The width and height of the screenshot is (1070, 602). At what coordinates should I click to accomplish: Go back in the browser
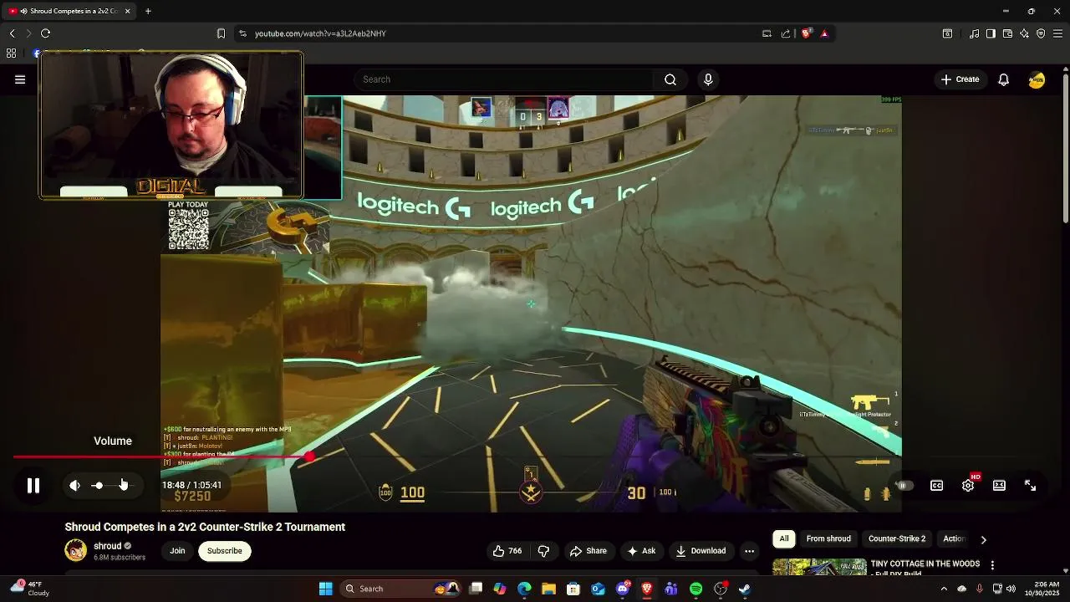point(12,33)
